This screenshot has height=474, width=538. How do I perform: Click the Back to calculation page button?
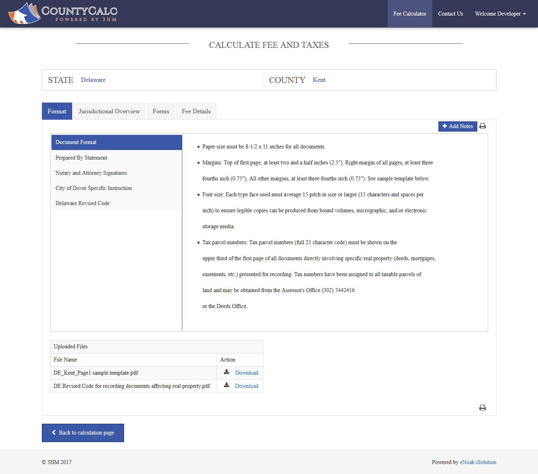(x=83, y=433)
